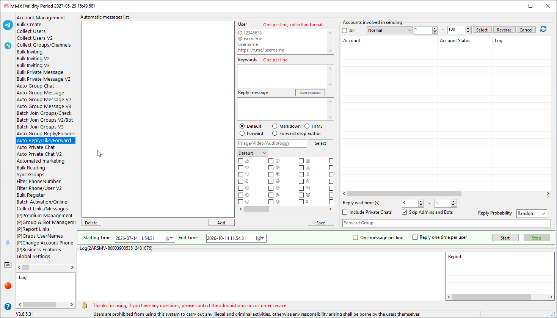Click the emoji list horizontal scrollbar
557x318 pixels.
tap(286, 209)
